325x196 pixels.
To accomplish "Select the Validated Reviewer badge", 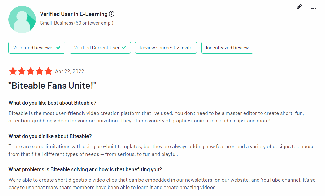I will pyautogui.click(x=37, y=48).
